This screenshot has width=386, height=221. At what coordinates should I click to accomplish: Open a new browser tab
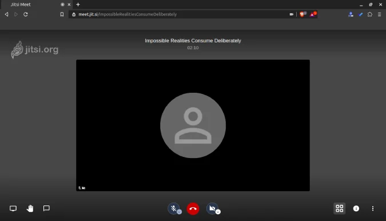(78, 5)
